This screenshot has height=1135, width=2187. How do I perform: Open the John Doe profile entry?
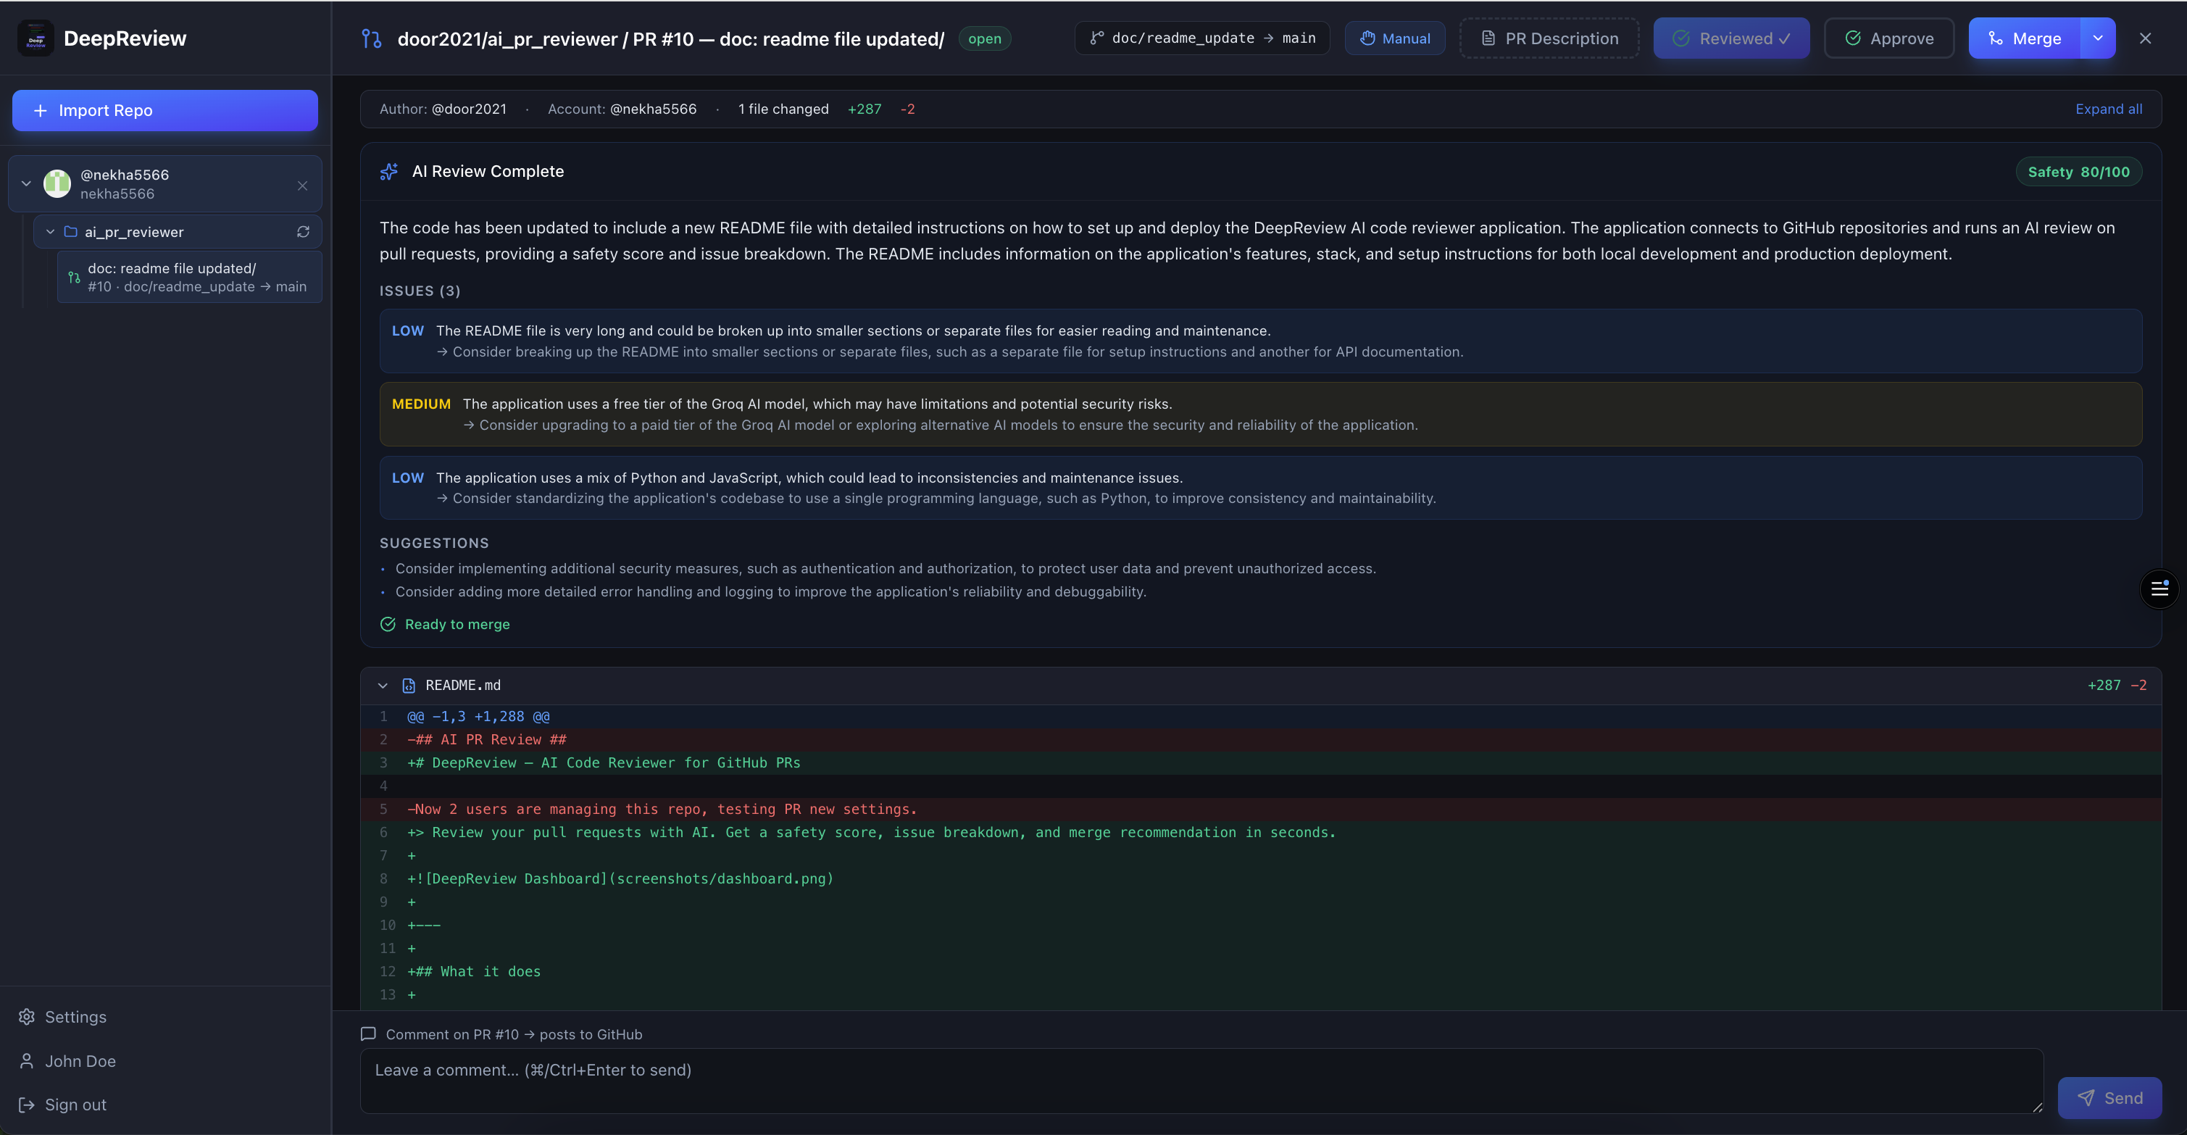(x=67, y=1061)
